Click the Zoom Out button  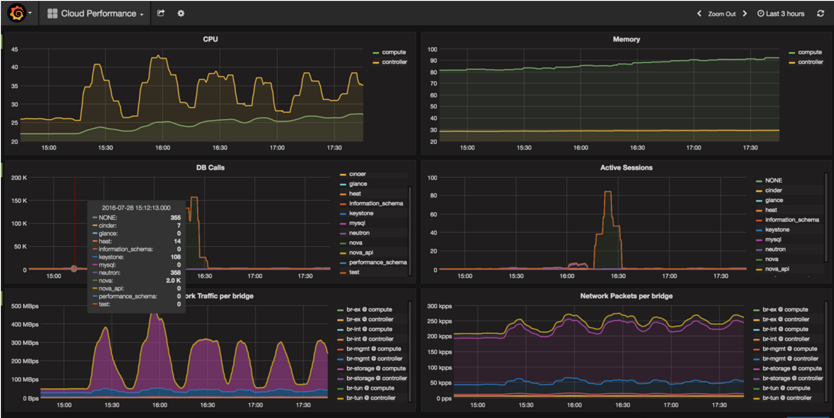point(721,14)
